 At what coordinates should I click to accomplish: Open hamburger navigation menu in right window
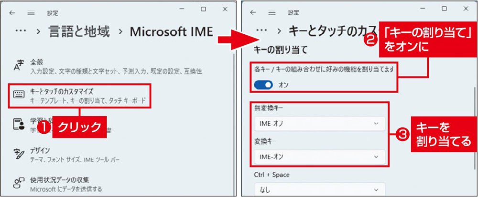(x=272, y=12)
